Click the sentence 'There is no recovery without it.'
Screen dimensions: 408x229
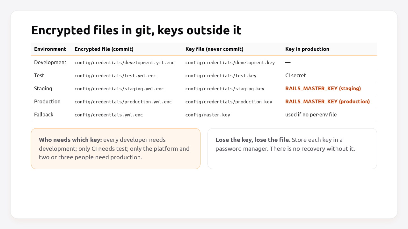312,149
